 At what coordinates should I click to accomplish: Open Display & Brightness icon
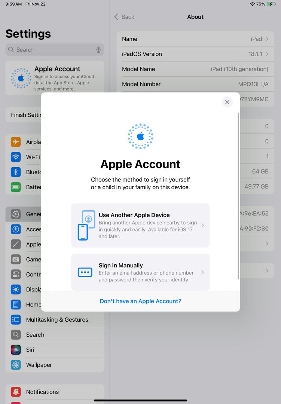coord(16,289)
